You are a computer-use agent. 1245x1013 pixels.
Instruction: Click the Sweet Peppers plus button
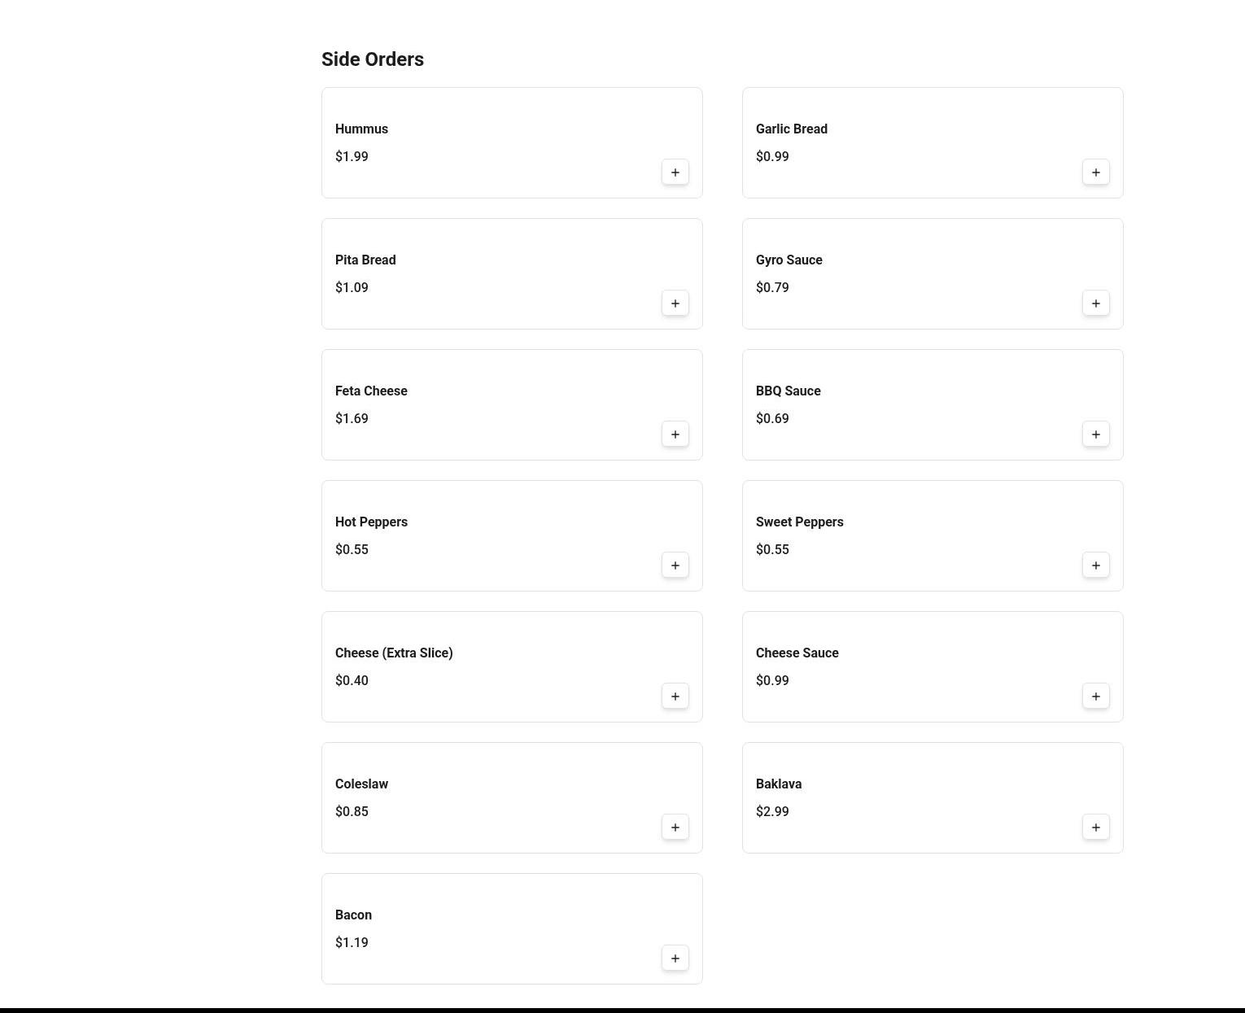tap(1095, 565)
